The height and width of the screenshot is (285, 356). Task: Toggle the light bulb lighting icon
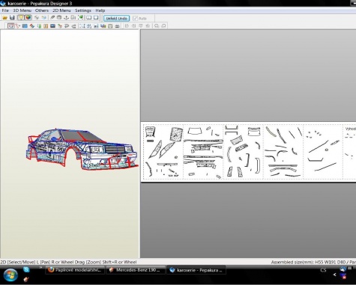21,18
